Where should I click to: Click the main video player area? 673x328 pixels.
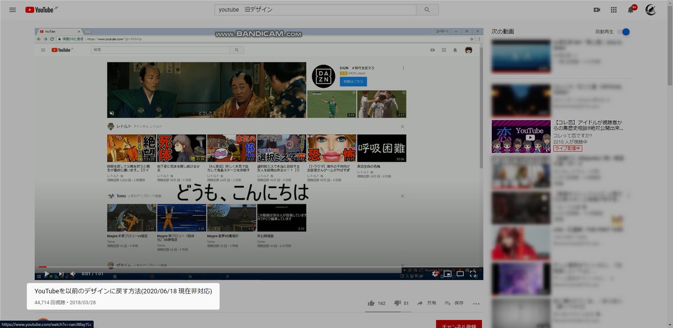point(259,154)
